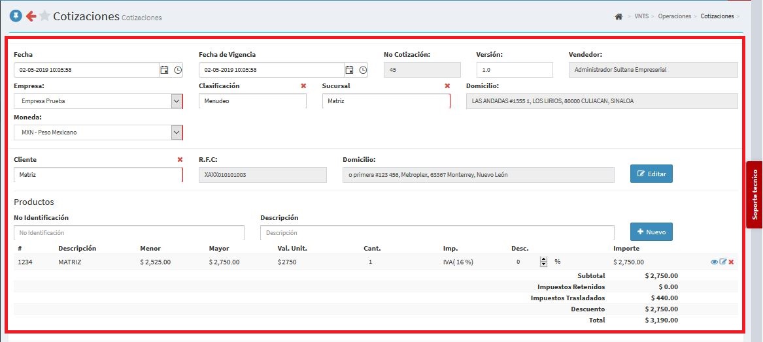Click the Nuevo product button
The width and height of the screenshot is (763, 342).
click(651, 232)
